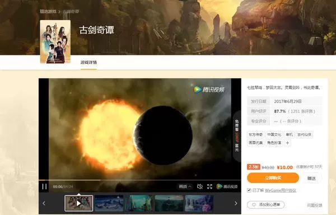
Task: Add a new tag with plus button
Action: pyautogui.click(x=288, y=143)
